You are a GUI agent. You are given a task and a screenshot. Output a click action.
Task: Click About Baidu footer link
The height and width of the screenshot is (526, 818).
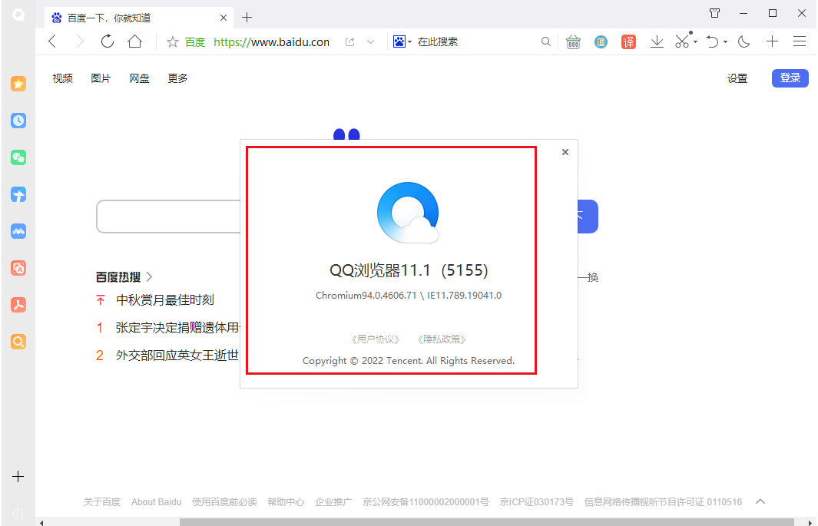click(157, 502)
